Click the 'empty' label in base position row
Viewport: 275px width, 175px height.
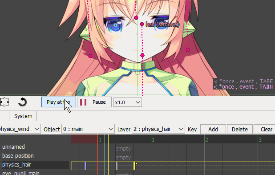click(x=123, y=158)
